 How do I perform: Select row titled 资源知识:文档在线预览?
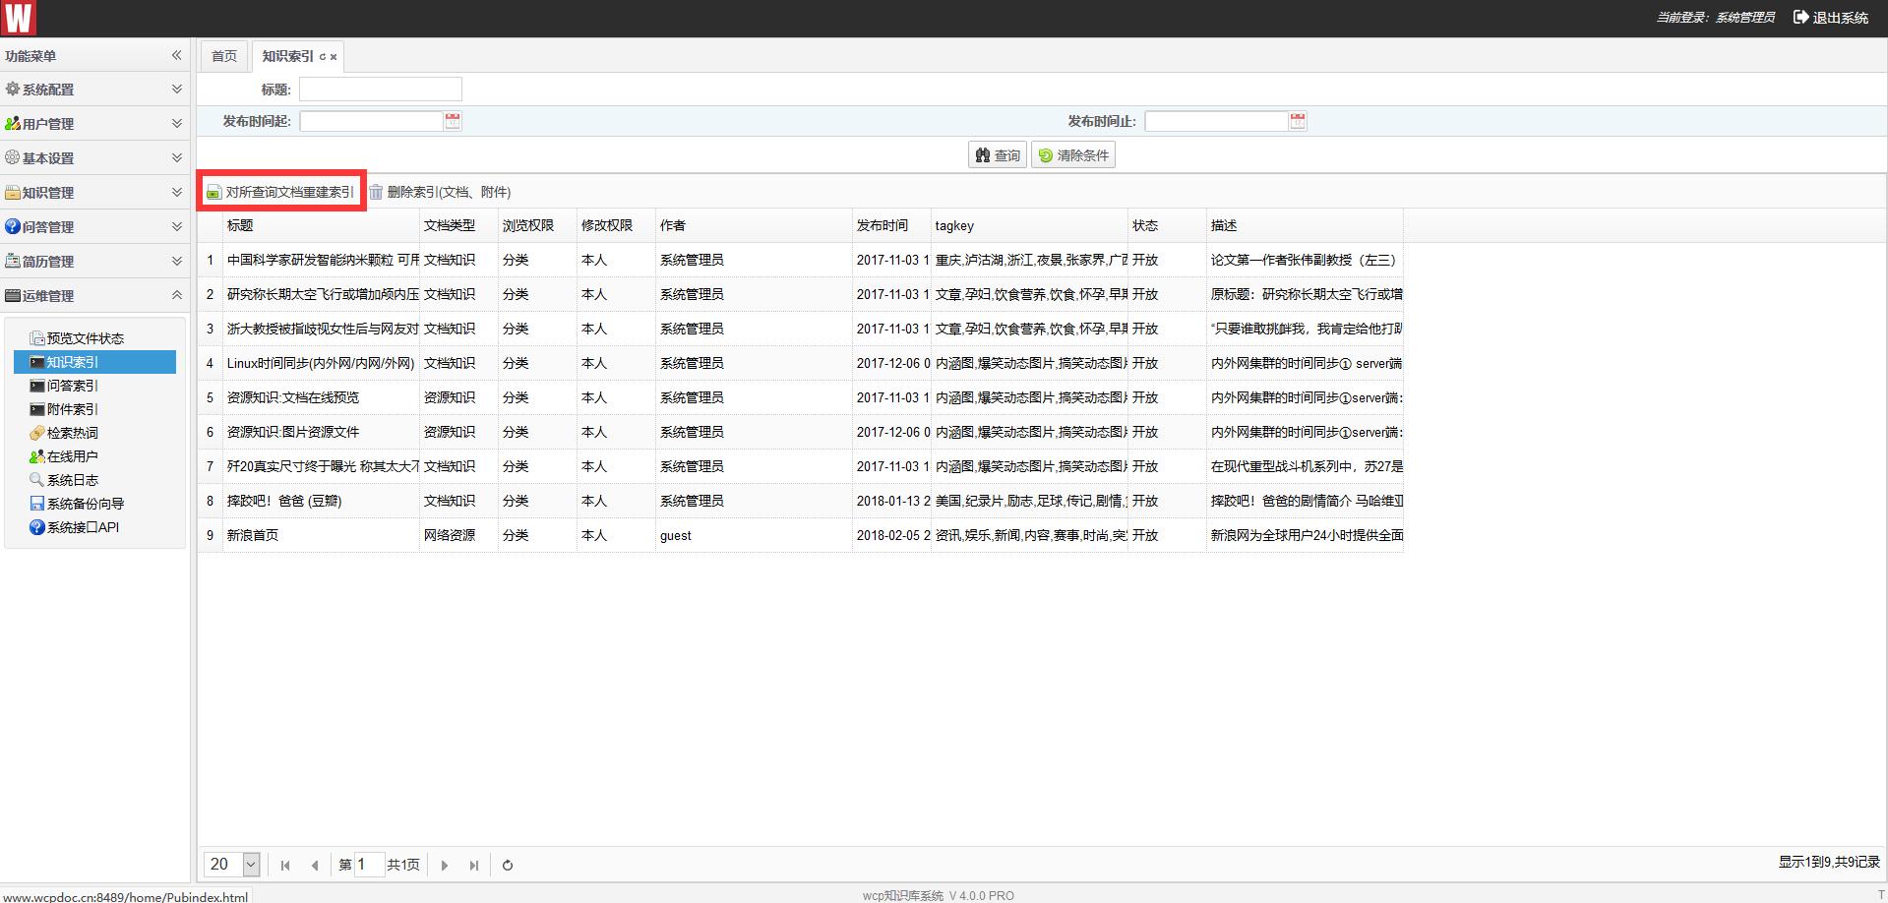(x=800, y=397)
